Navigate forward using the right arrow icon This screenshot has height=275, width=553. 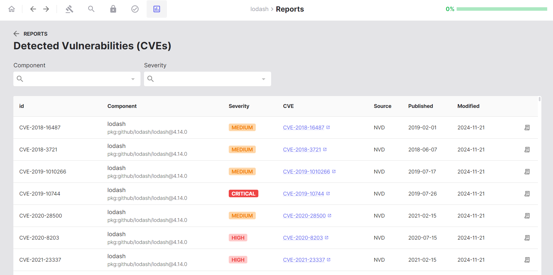click(46, 9)
